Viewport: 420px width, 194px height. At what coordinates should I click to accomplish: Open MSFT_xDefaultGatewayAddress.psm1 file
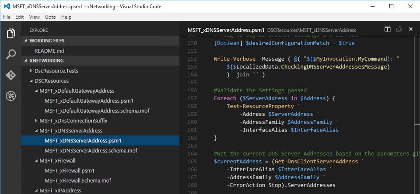point(89,101)
